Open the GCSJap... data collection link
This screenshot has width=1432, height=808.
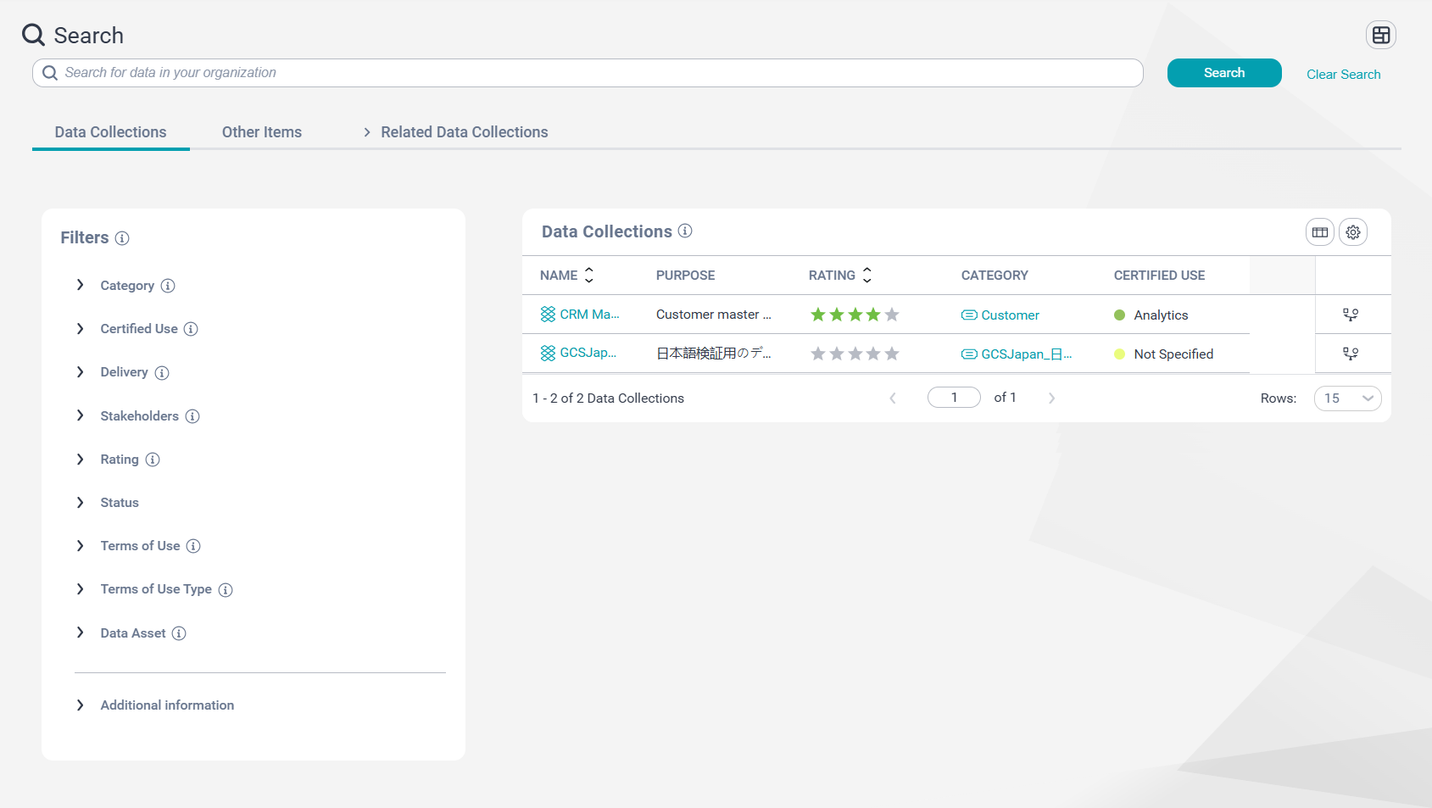click(588, 353)
